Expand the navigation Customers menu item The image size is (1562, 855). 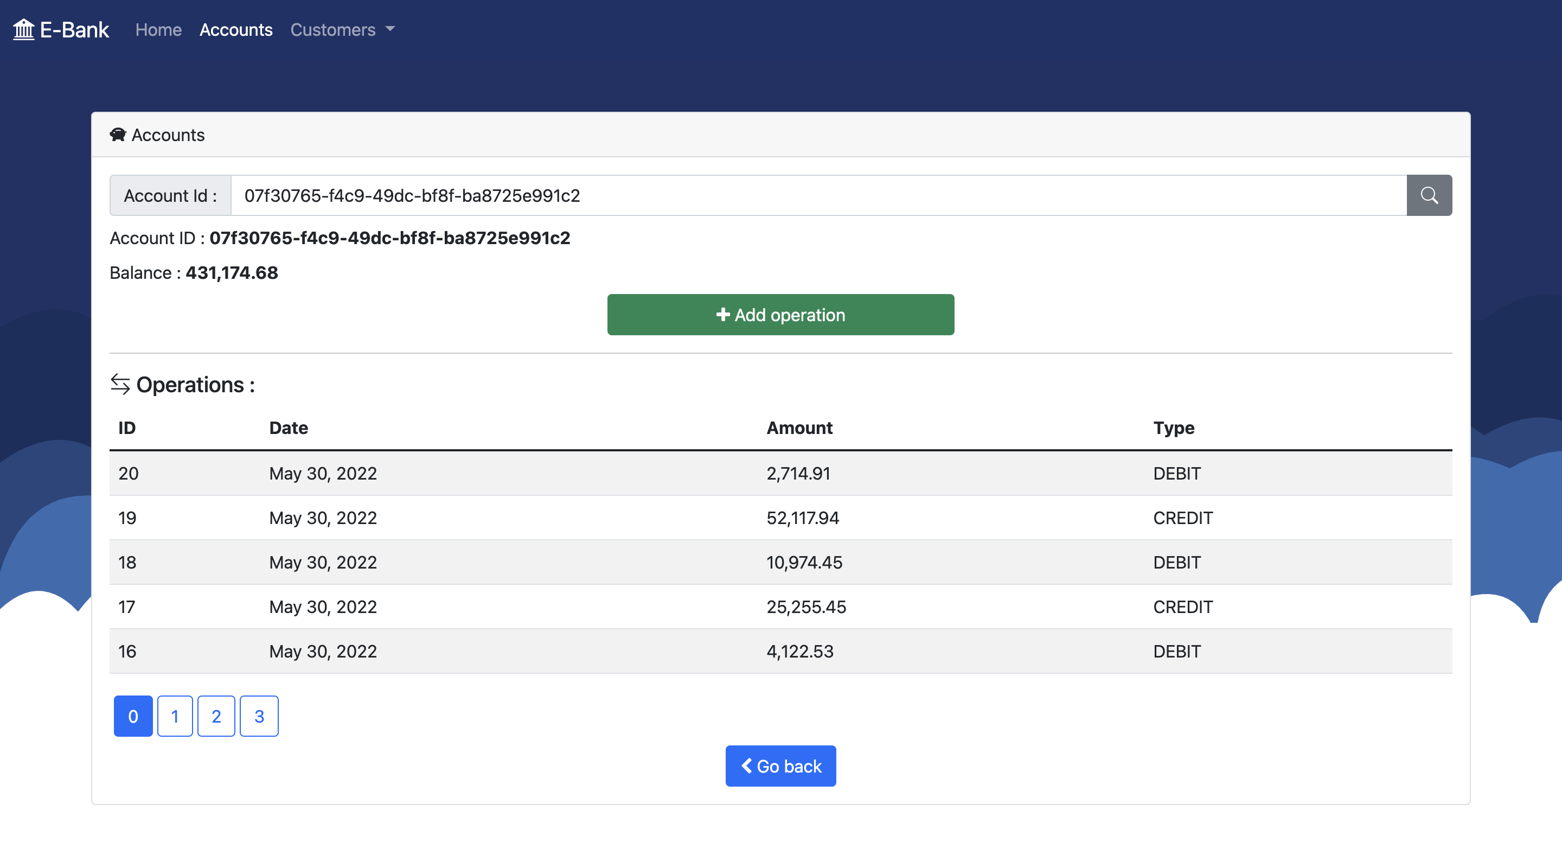tap(333, 29)
